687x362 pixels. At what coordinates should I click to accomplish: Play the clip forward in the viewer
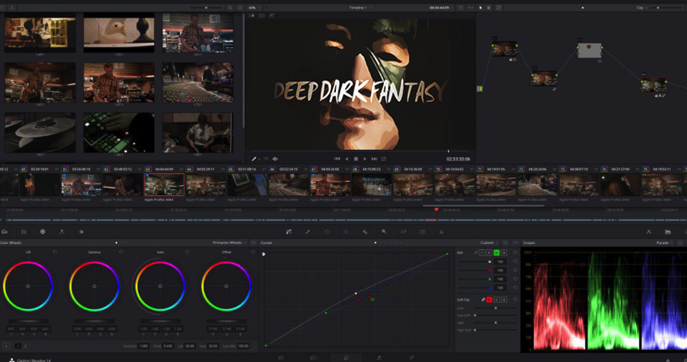[365, 158]
